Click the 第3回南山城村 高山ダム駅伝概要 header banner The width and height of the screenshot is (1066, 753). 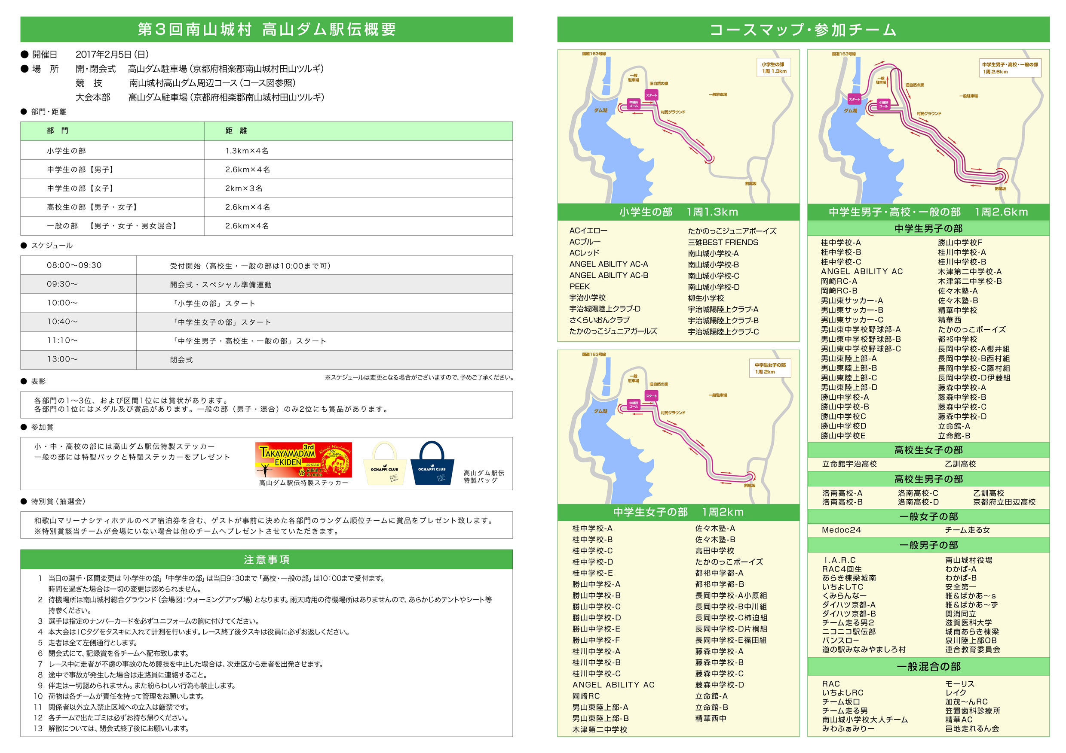coord(266,29)
